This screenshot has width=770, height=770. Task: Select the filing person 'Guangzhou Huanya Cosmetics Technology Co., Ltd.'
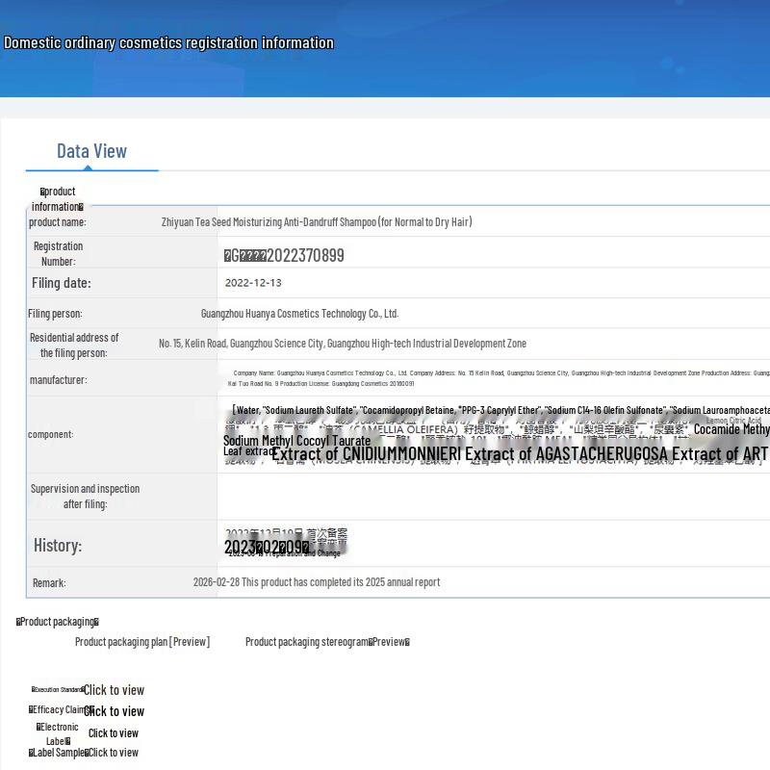coord(299,314)
